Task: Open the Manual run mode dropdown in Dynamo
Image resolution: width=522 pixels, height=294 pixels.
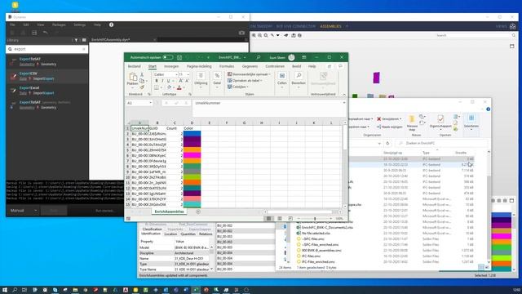Action: click(x=23, y=211)
